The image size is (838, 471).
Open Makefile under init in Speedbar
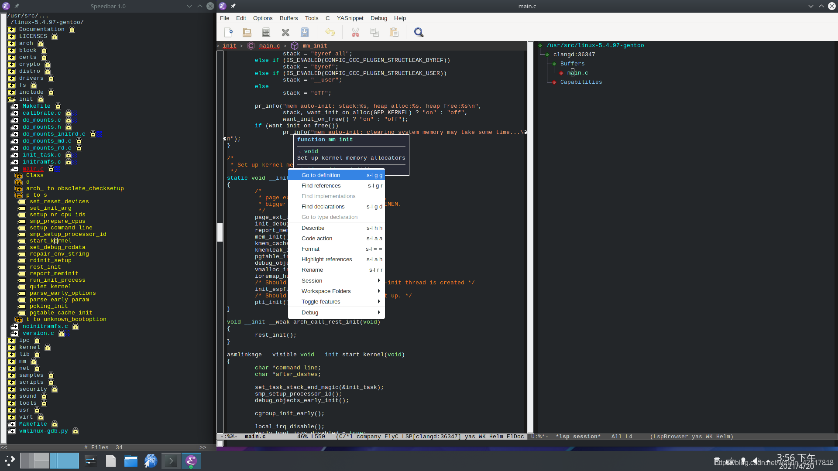(37, 106)
